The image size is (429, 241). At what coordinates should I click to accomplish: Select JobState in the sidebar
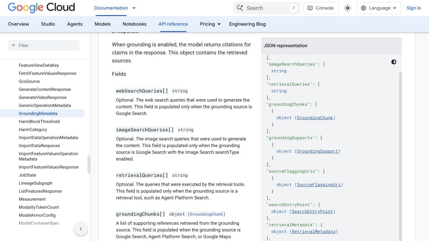point(27,175)
